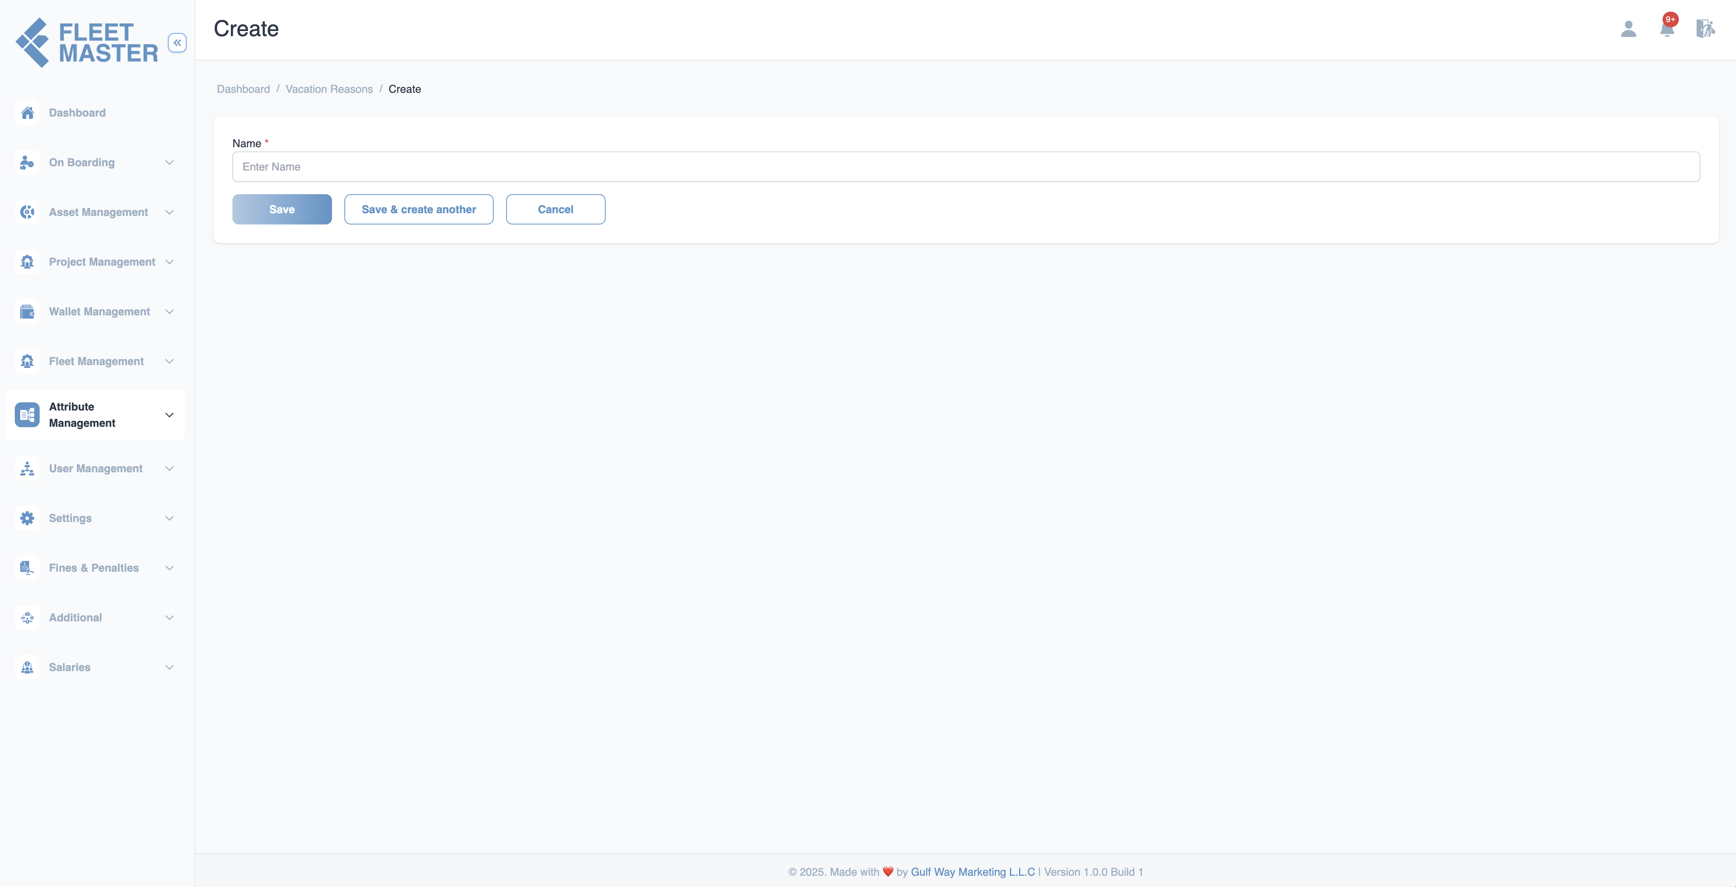1736x887 pixels.
Task: Open the On Boarding menu label
Action: [82, 162]
